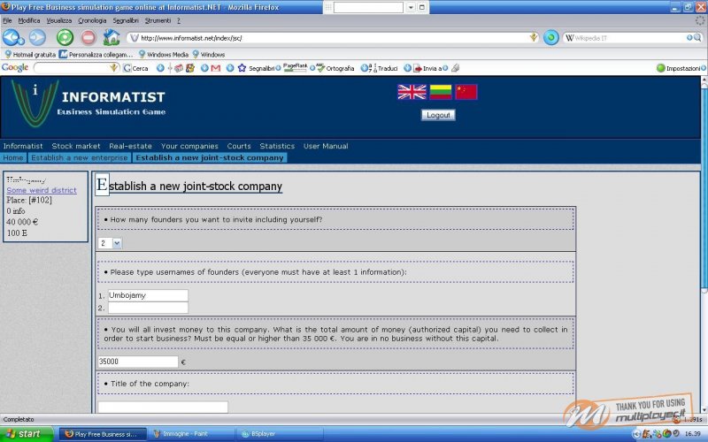Click the Google Cerca search button
Viewport: 708px width, 442px height.
[136, 68]
